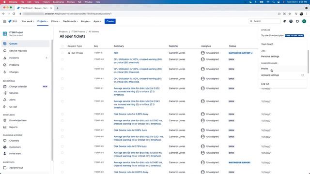Tick the checkbox for Disk Device xvda2 0.89% busy
Screen dimensions: 310x174
62,114
